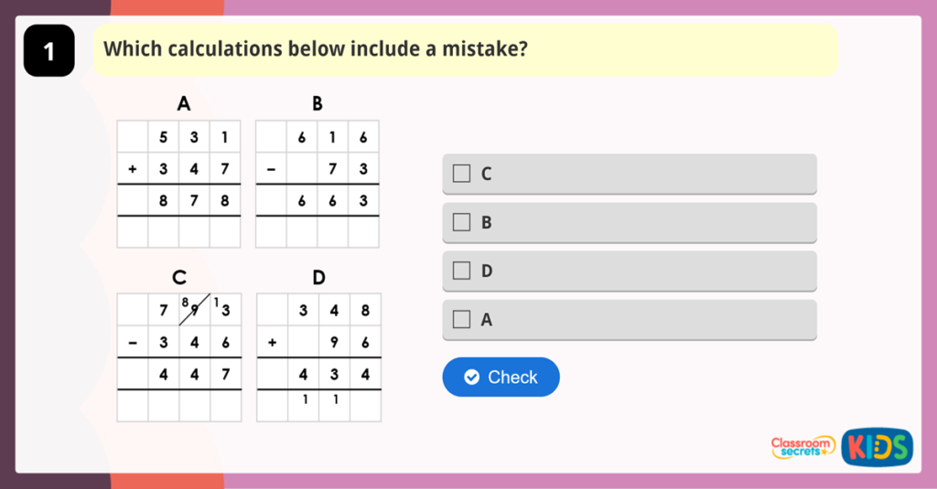The image size is (937, 489).
Task: Click the minus sign in calculation C
Action: (133, 342)
